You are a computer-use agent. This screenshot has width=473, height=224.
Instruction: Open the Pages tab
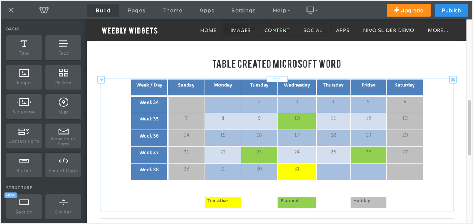[x=136, y=11]
